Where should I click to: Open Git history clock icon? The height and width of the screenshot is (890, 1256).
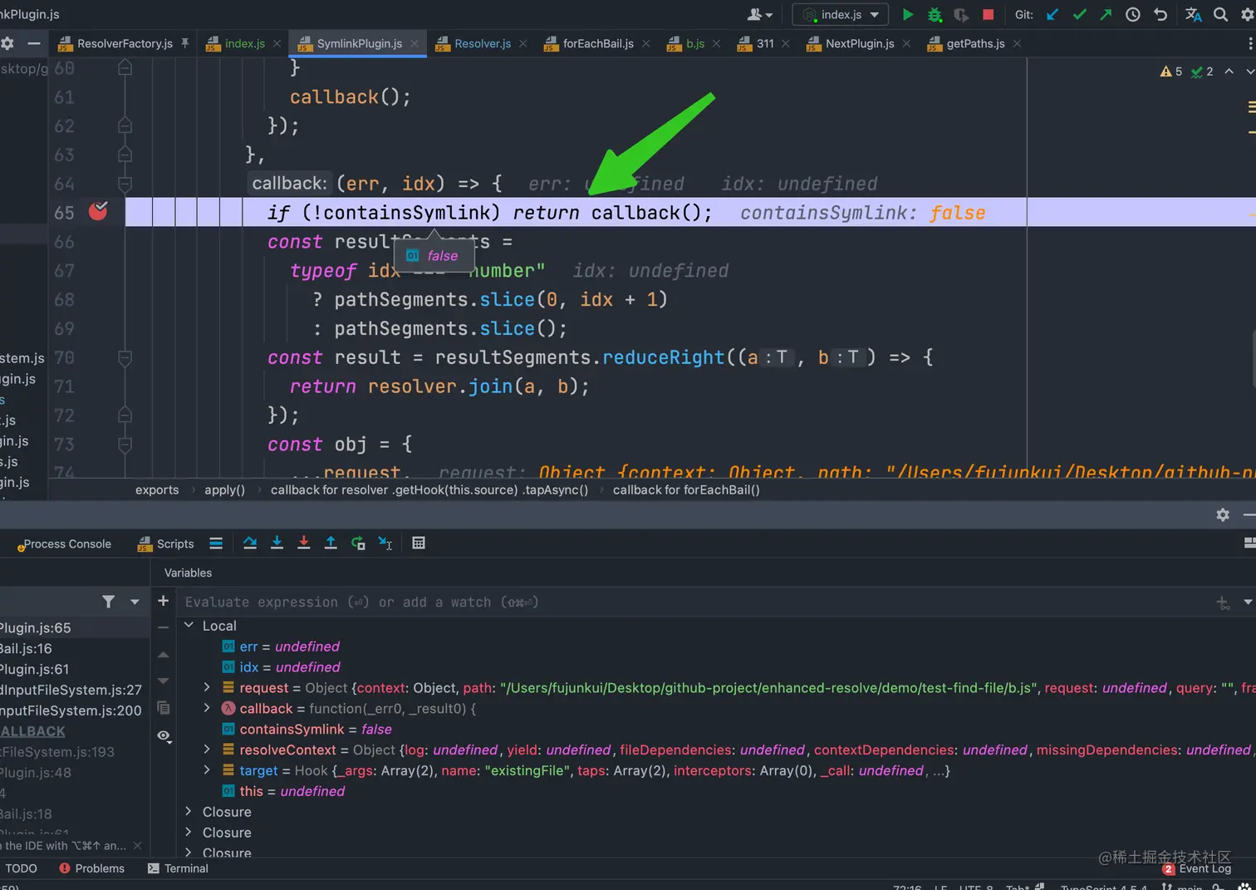click(1132, 14)
